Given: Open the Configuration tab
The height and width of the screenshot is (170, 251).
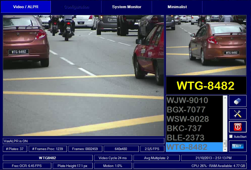Looking at the screenshot, I should point(76,7).
